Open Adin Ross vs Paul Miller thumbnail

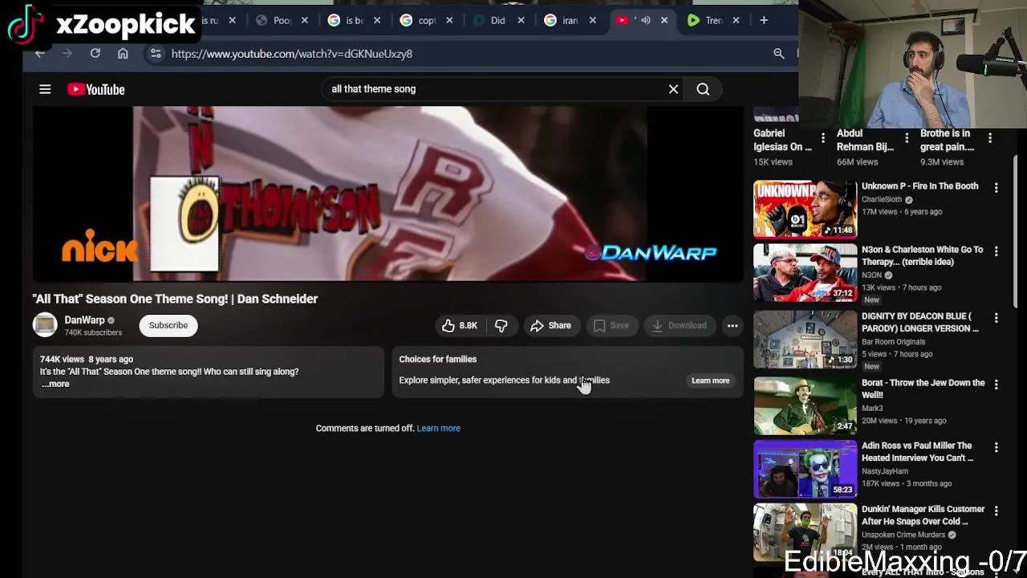pyautogui.click(x=805, y=469)
